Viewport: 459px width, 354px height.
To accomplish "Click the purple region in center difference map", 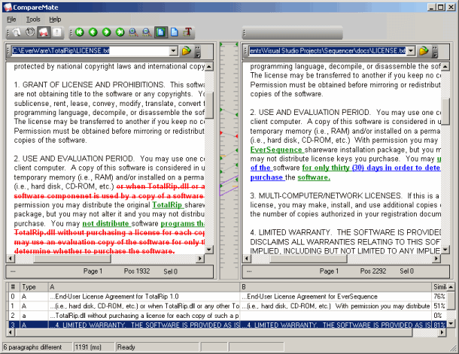I will pos(229,186).
